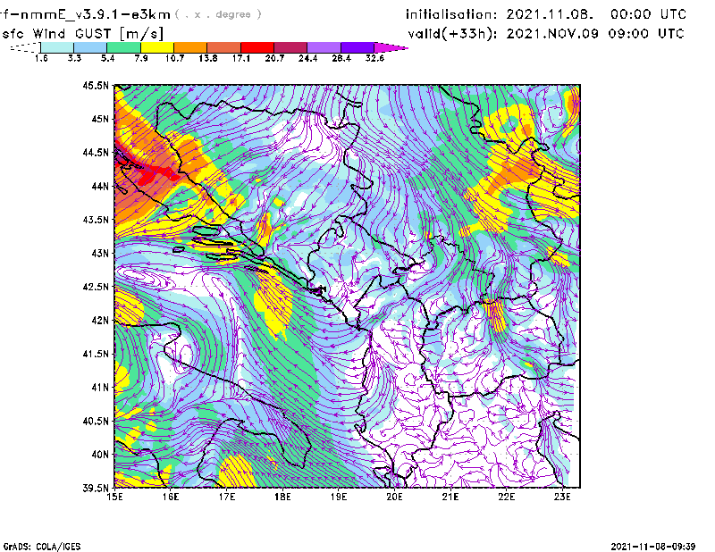
Task: Click the 18E longitude label
Action: point(282,497)
